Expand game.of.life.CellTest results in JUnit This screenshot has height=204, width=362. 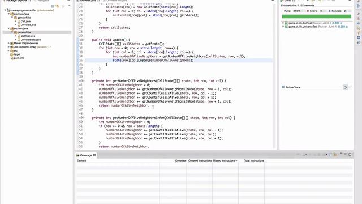[x=283, y=23]
